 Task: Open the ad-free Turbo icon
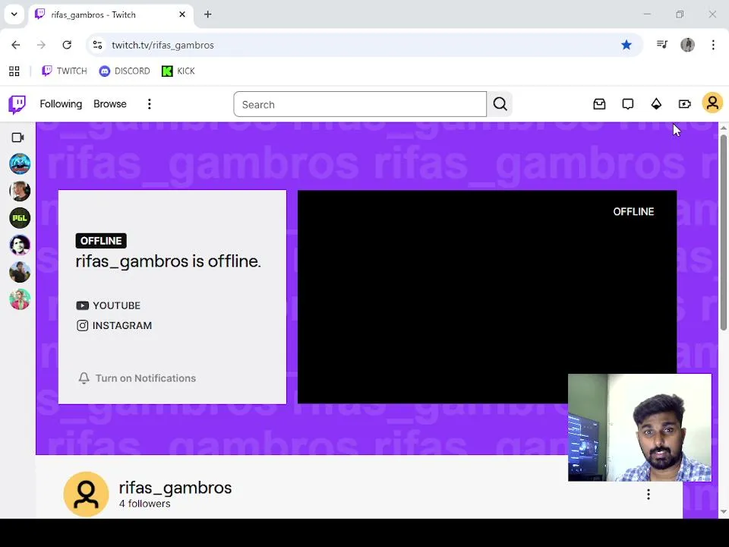[x=684, y=104]
